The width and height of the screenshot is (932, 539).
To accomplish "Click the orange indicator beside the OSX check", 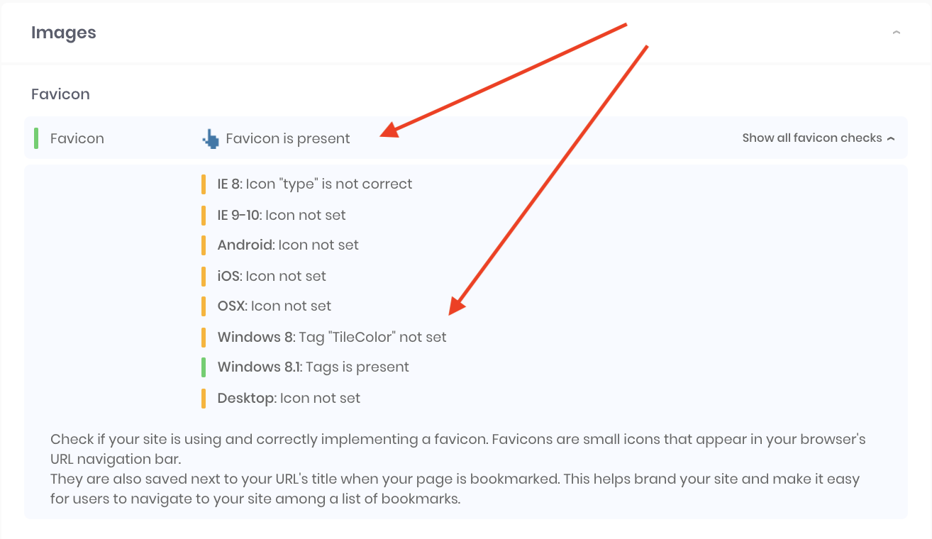I will [x=204, y=305].
